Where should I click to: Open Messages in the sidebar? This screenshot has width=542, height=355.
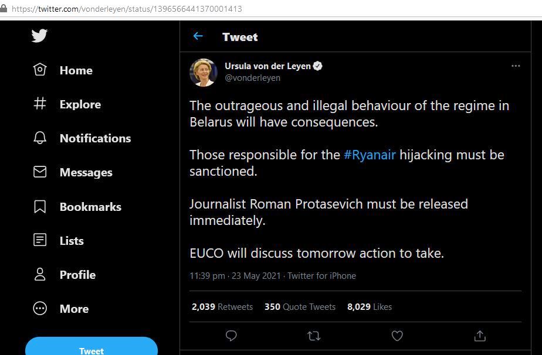tap(73, 172)
